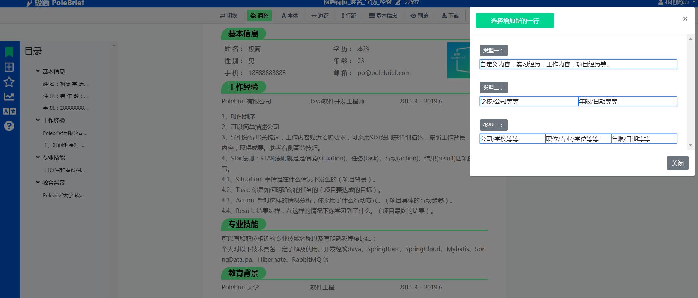
Task: Click the 边距 margin toolbar button
Action: (320, 16)
